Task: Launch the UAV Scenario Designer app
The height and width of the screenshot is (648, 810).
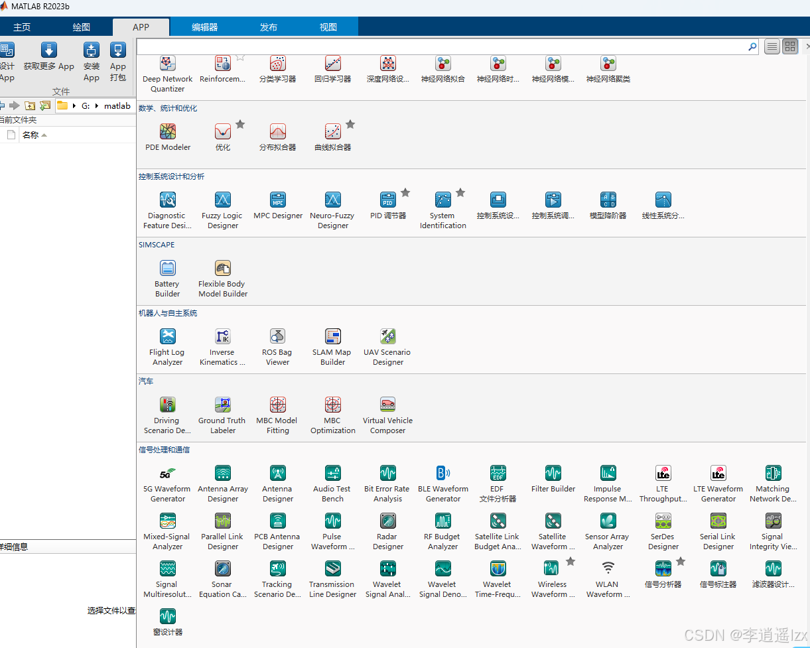Action: 388,347
